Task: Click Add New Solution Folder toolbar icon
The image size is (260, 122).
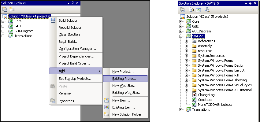Action: point(12,9)
